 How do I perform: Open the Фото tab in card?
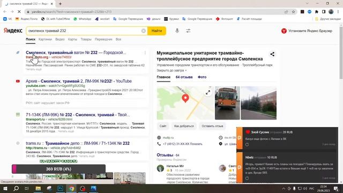click(202, 77)
